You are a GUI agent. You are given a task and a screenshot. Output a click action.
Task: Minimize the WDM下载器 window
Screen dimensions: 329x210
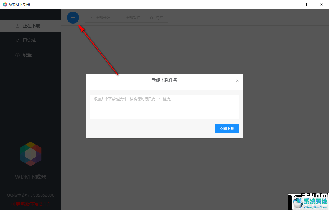point(294,5)
